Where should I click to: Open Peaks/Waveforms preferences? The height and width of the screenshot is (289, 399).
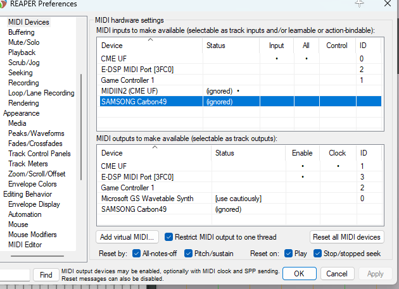[x=36, y=133]
